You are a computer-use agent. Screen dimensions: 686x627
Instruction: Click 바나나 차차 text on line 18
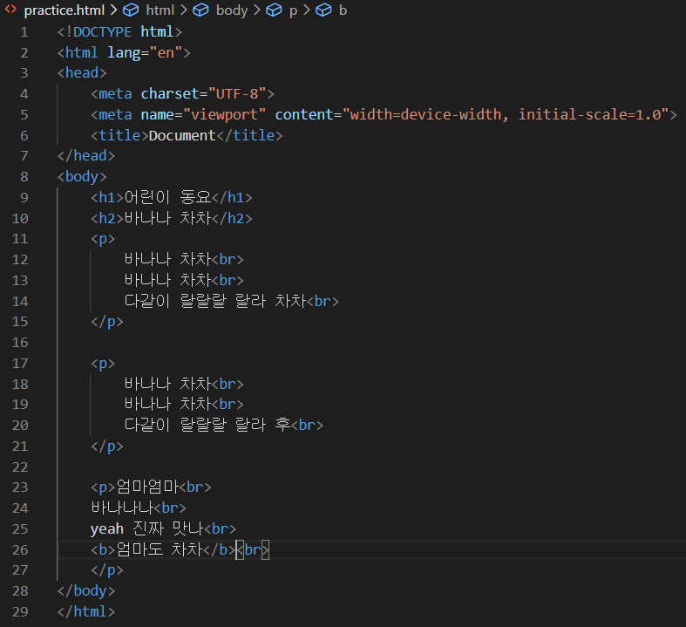pyautogui.click(x=168, y=385)
